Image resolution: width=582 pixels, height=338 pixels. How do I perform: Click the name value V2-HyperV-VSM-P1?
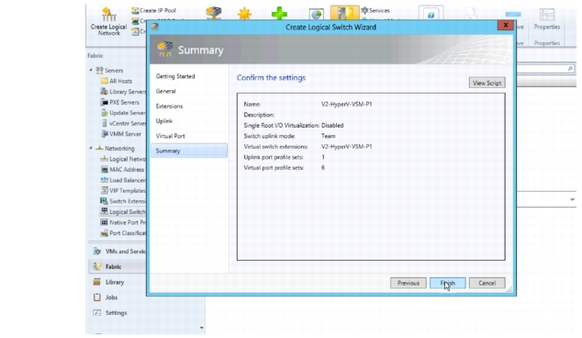[x=346, y=104]
